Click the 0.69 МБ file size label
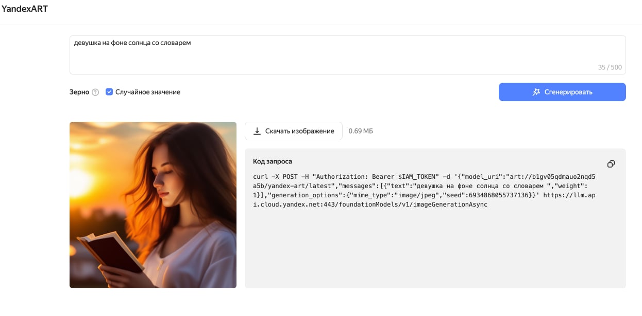The image size is (642, 316). click(x=361, y=131)
